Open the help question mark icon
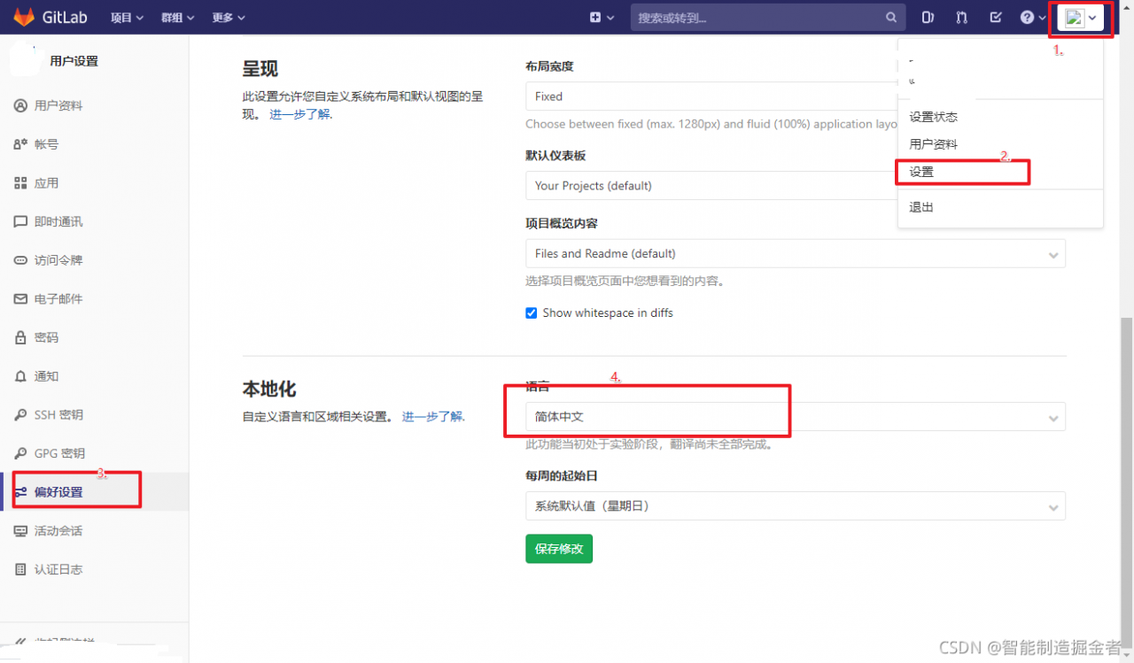 click(x=1028, y=17)
